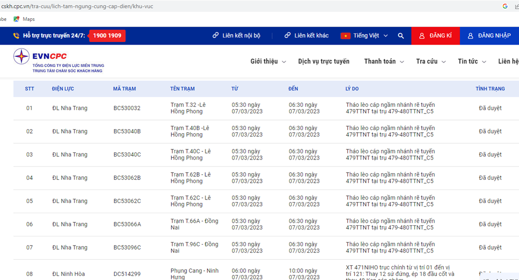The height and width of the screenshot is (280, 519).
Task: Click the Vietnam flag icon
Action: (x=345, y=36)
